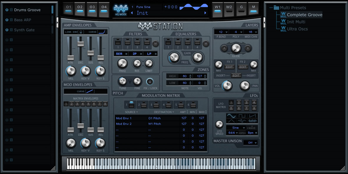Collapse the left layer panel arrow
Viewport: 348px width, 174px height.
[x=57, y=23]
